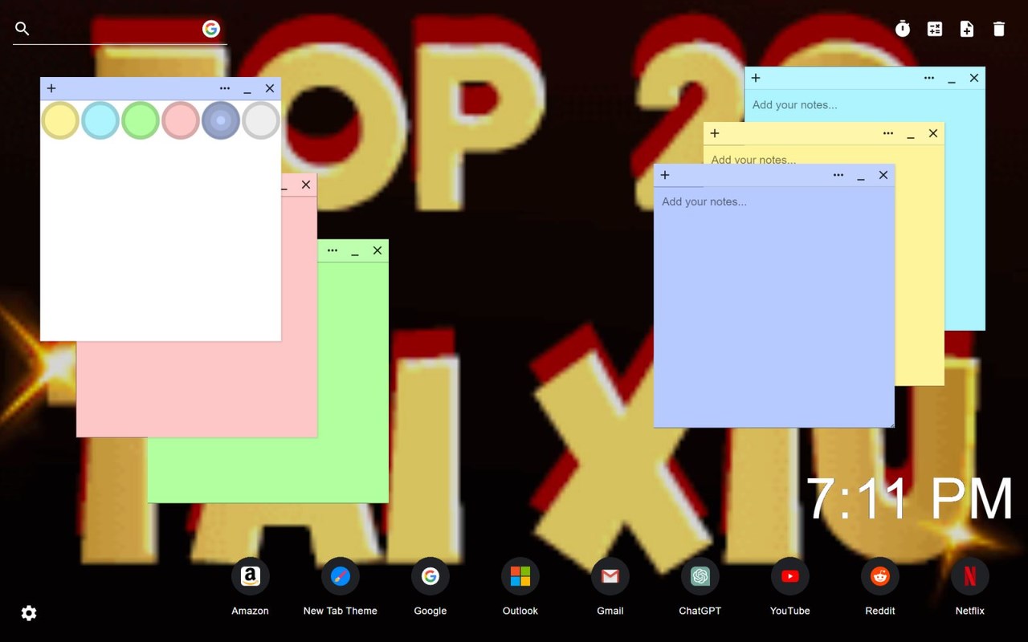Open the three-dot menu on the green note

[332, 250]
